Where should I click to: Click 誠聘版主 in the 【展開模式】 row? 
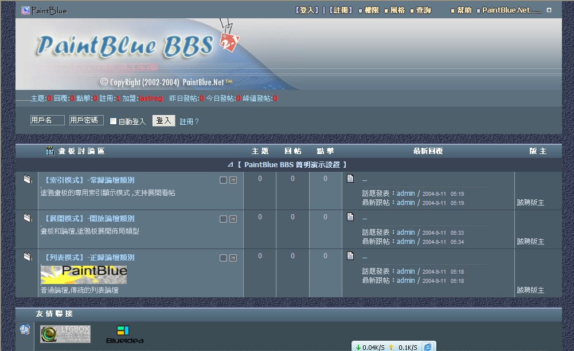(x=530, y=241)
